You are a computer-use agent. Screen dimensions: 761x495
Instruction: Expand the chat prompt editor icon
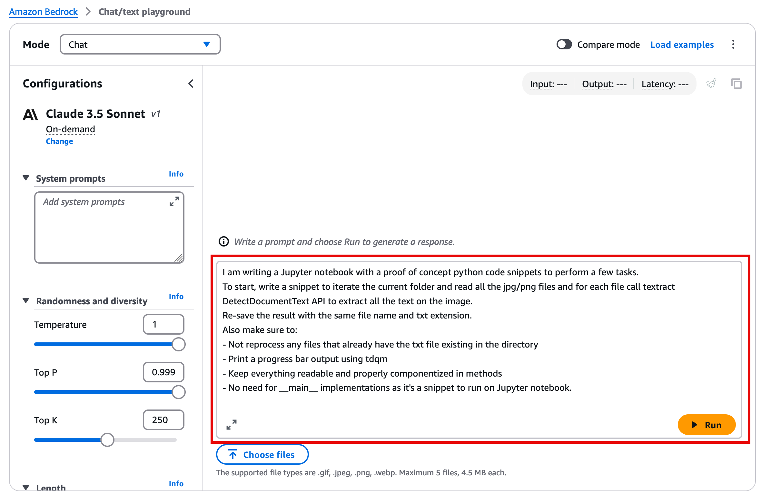231,425
